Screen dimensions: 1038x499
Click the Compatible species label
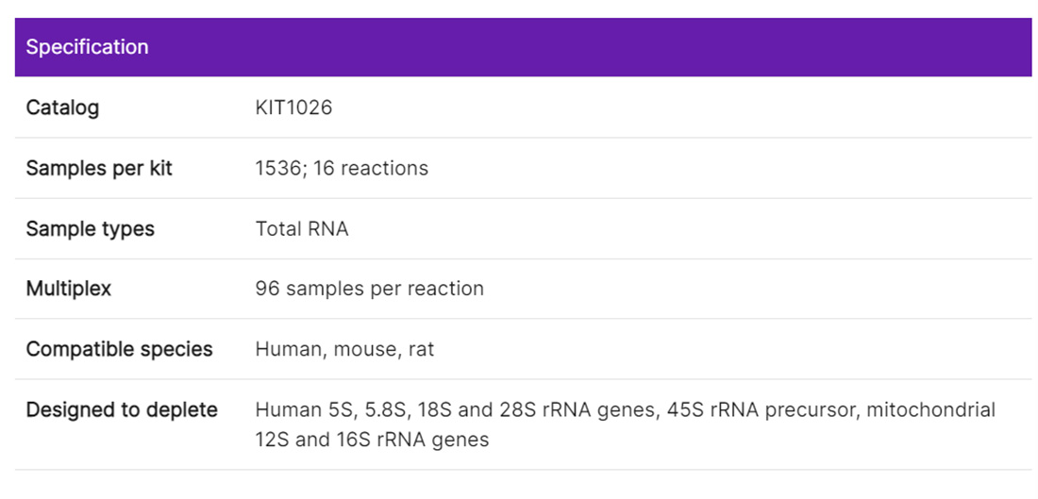coord(119,349)
